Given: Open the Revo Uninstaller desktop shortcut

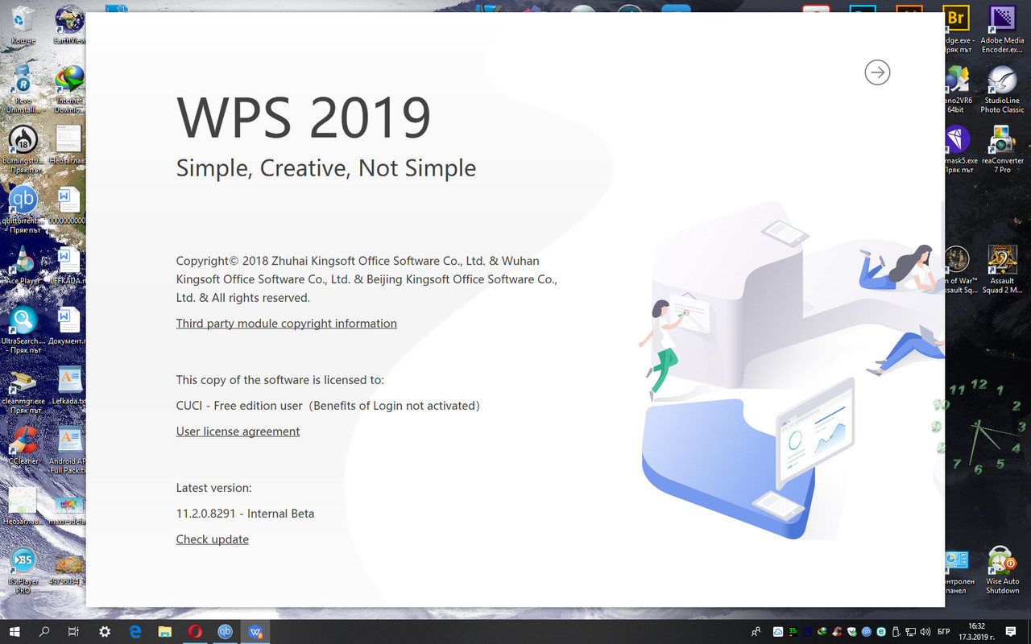Looking at the screenshot, I should [x=23, y=89].
